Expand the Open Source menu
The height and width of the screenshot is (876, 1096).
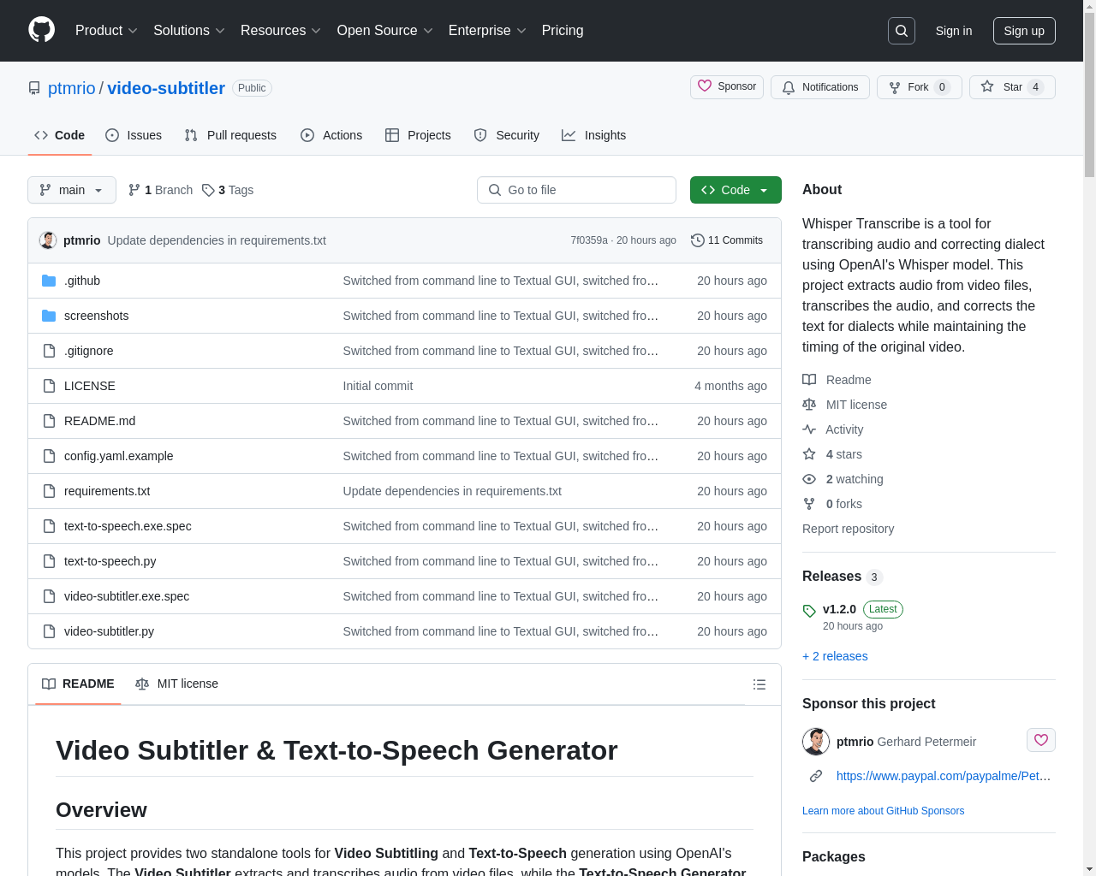click(385, 31)
